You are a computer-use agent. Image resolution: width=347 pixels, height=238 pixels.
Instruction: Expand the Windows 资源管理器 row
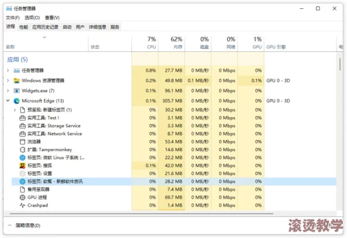point(8,80)
